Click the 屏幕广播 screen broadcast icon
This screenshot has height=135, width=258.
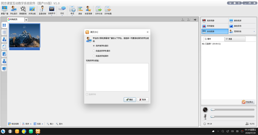5,10
